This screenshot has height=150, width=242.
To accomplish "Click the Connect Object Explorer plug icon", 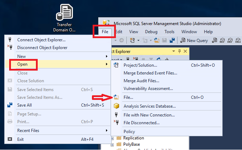I will (x=10, y=40).
